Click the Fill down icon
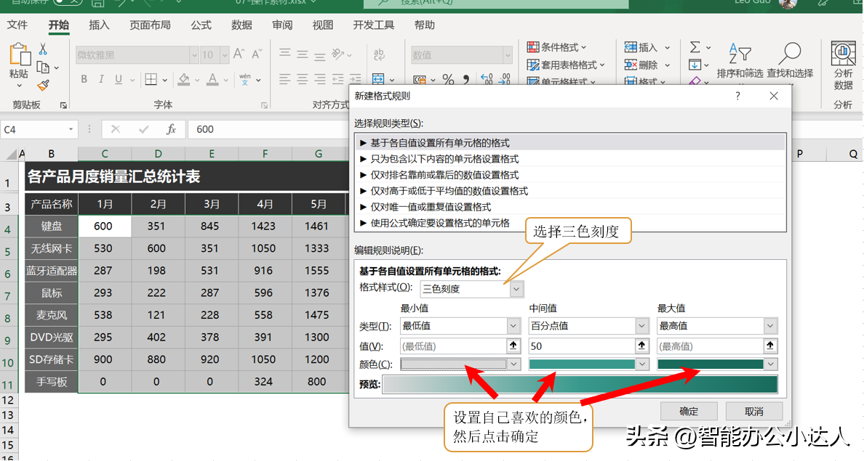The height and width of the screenshot is (461, 864). click(x=695, y=65)
